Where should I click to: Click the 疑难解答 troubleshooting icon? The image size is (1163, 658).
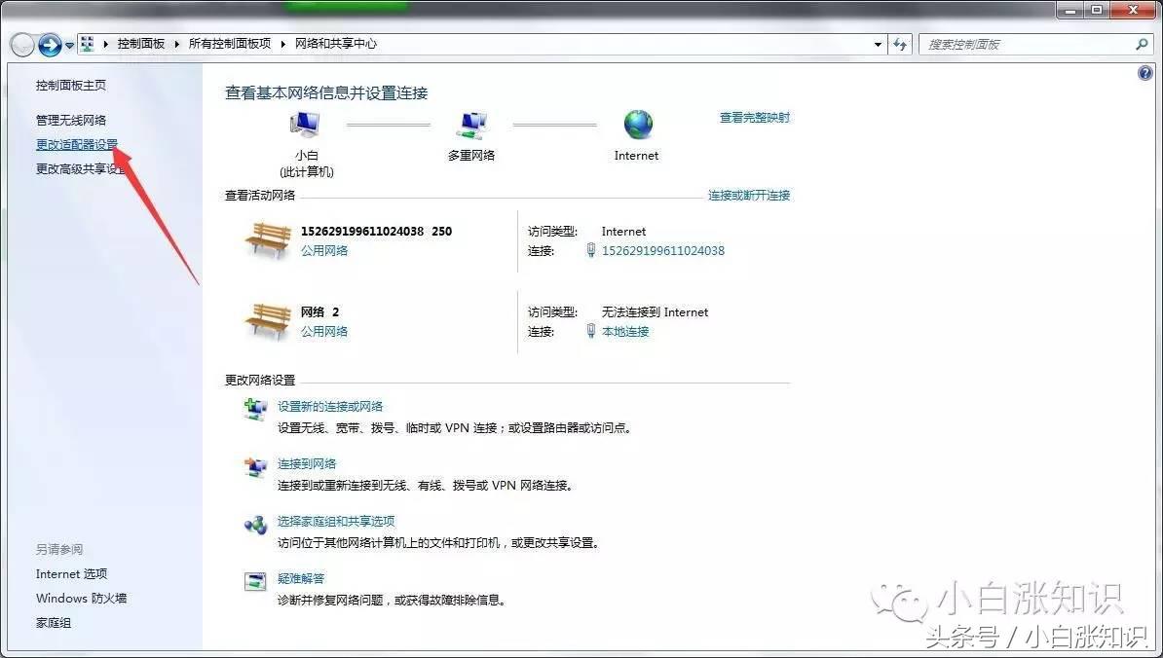(255, 582)
